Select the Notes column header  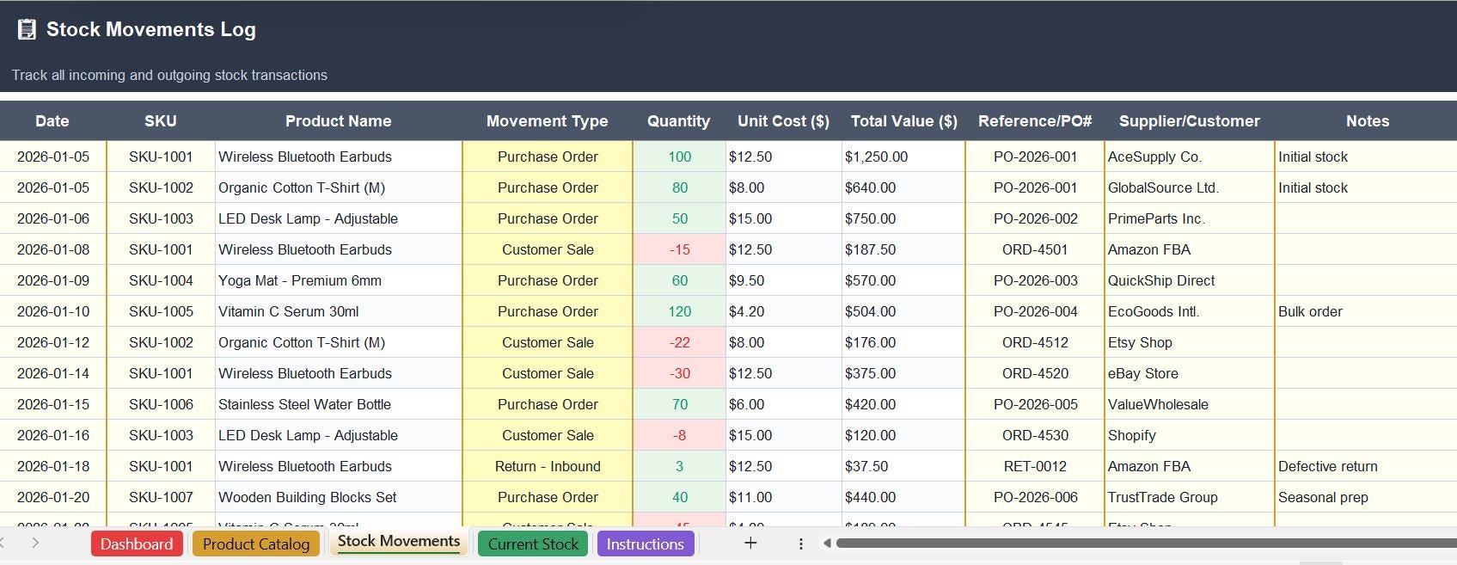tap(1367, 121)
